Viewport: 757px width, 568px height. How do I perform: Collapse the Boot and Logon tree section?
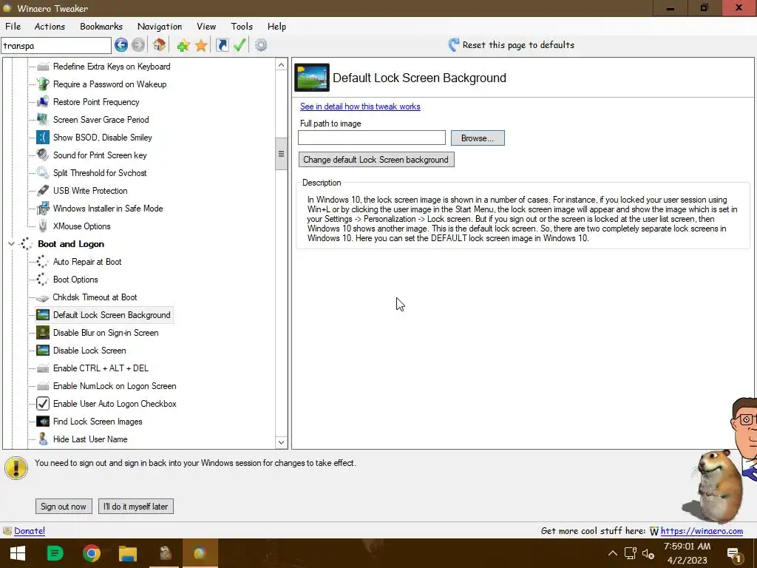click(x=11, y=244)
